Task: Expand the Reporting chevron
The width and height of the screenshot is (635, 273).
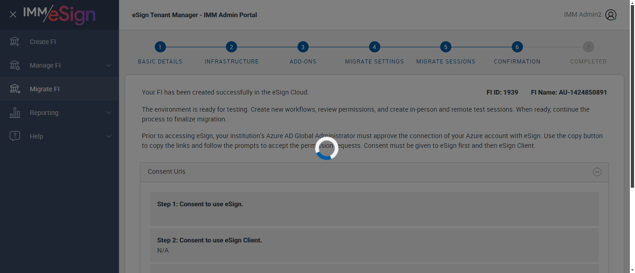Action: click(x=109, y=113)
